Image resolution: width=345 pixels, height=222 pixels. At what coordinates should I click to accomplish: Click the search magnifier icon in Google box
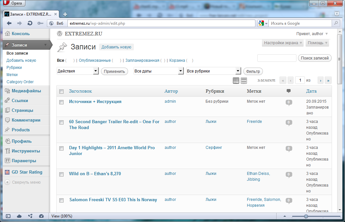[336, 23]
